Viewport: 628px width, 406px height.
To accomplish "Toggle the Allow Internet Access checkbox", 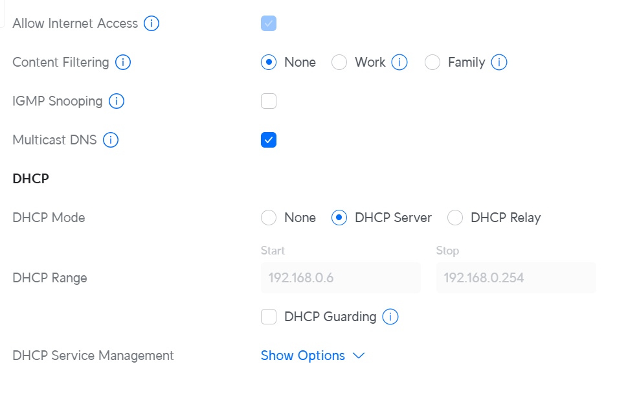I will tap(269, 24).
